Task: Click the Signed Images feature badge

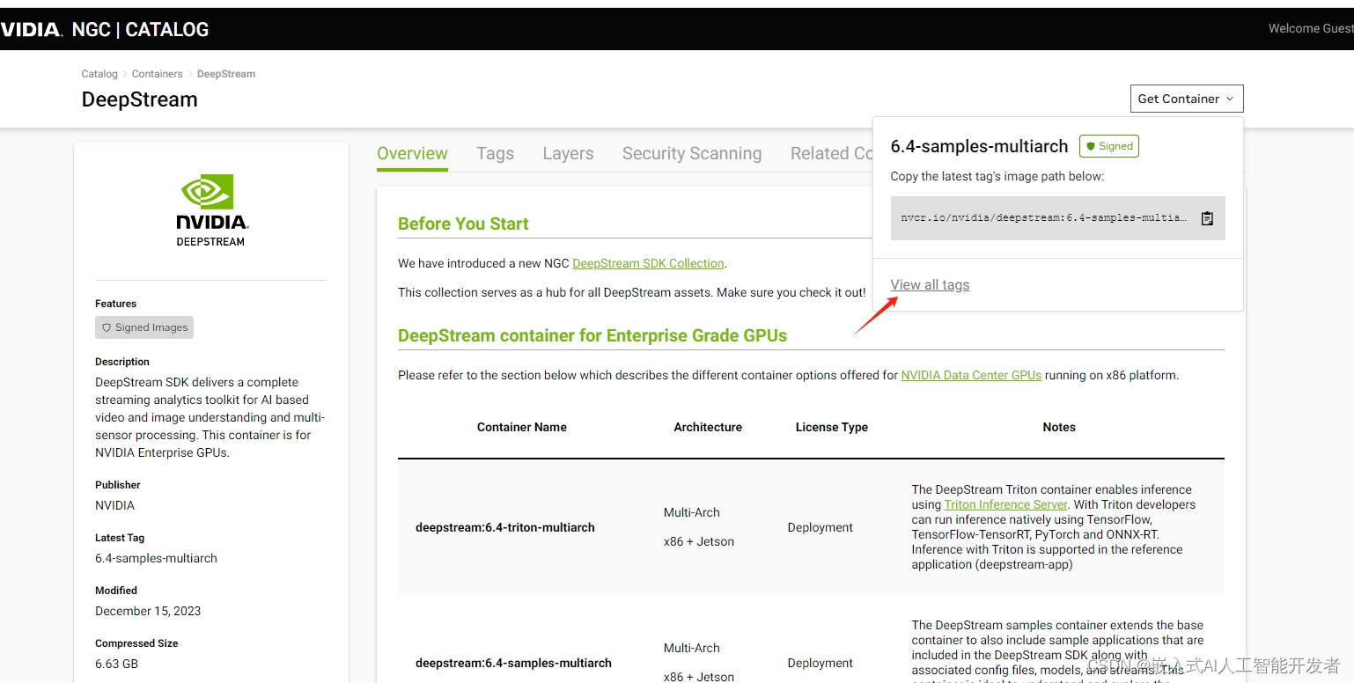Action: click(143, 327)
